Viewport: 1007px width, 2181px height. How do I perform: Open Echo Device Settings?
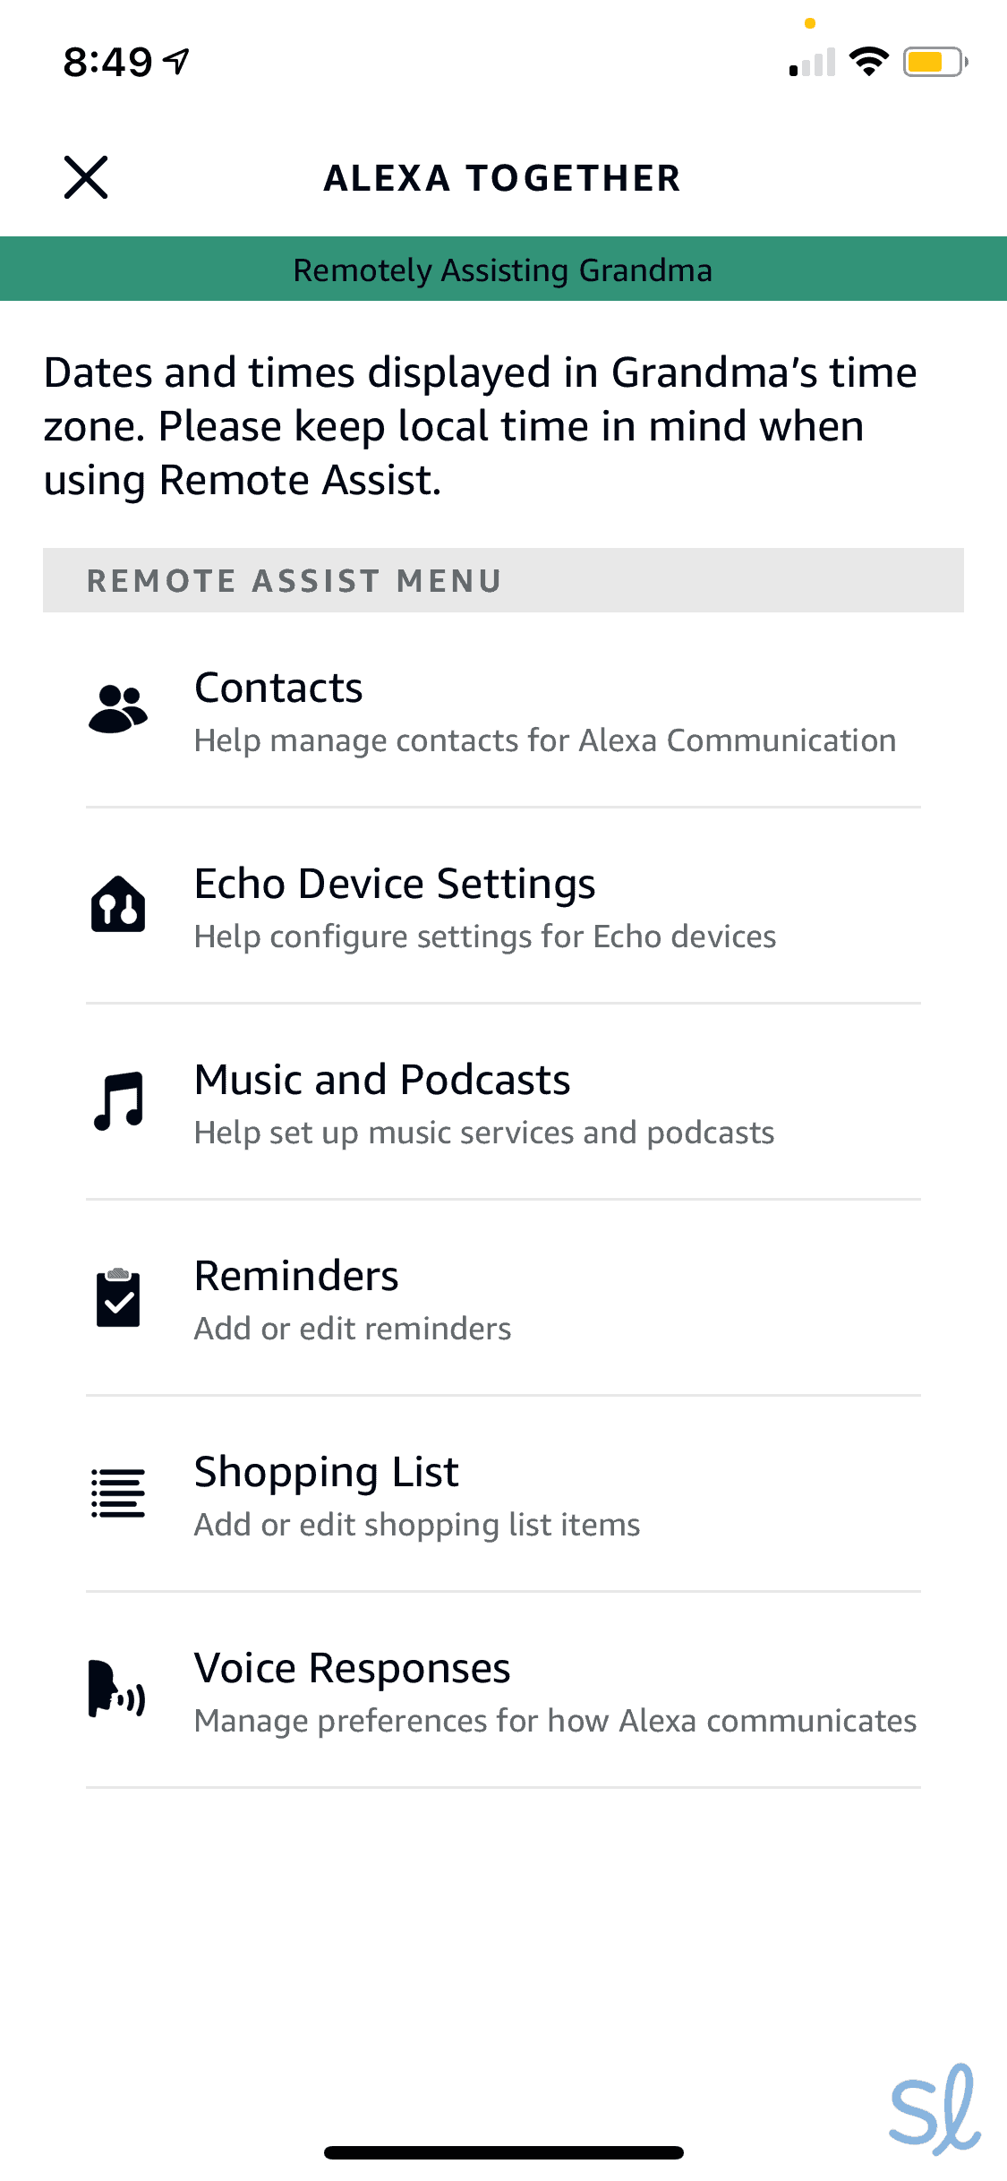click(395, 885)
